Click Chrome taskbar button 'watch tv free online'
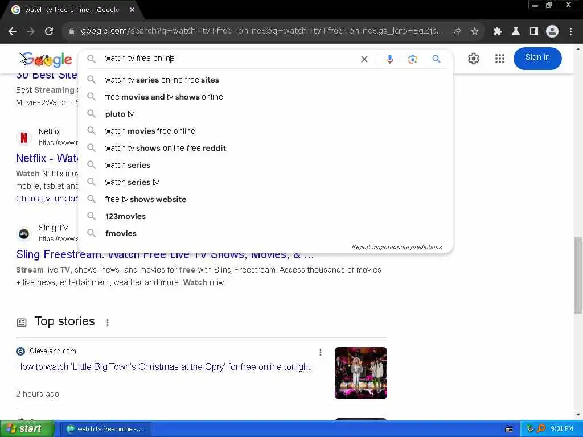 click(106, 429)
